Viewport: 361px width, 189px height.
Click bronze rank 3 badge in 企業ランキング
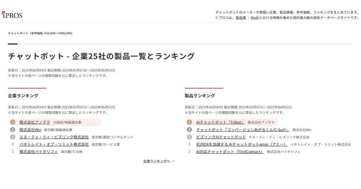13,137
